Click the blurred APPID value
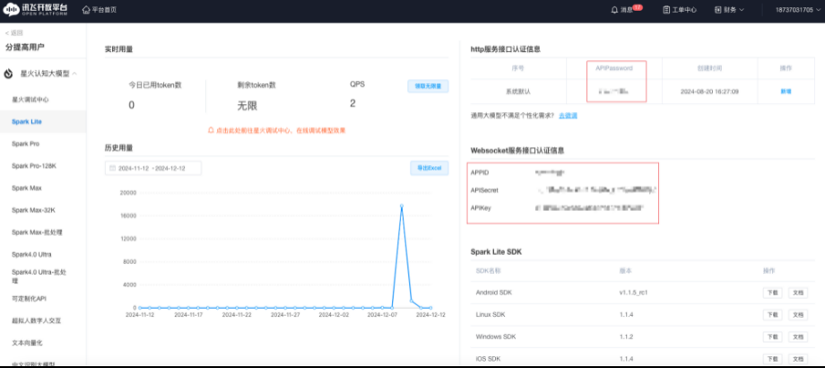Image resolution: width=825 pixels, height=368 pixels. pos(550,172)
